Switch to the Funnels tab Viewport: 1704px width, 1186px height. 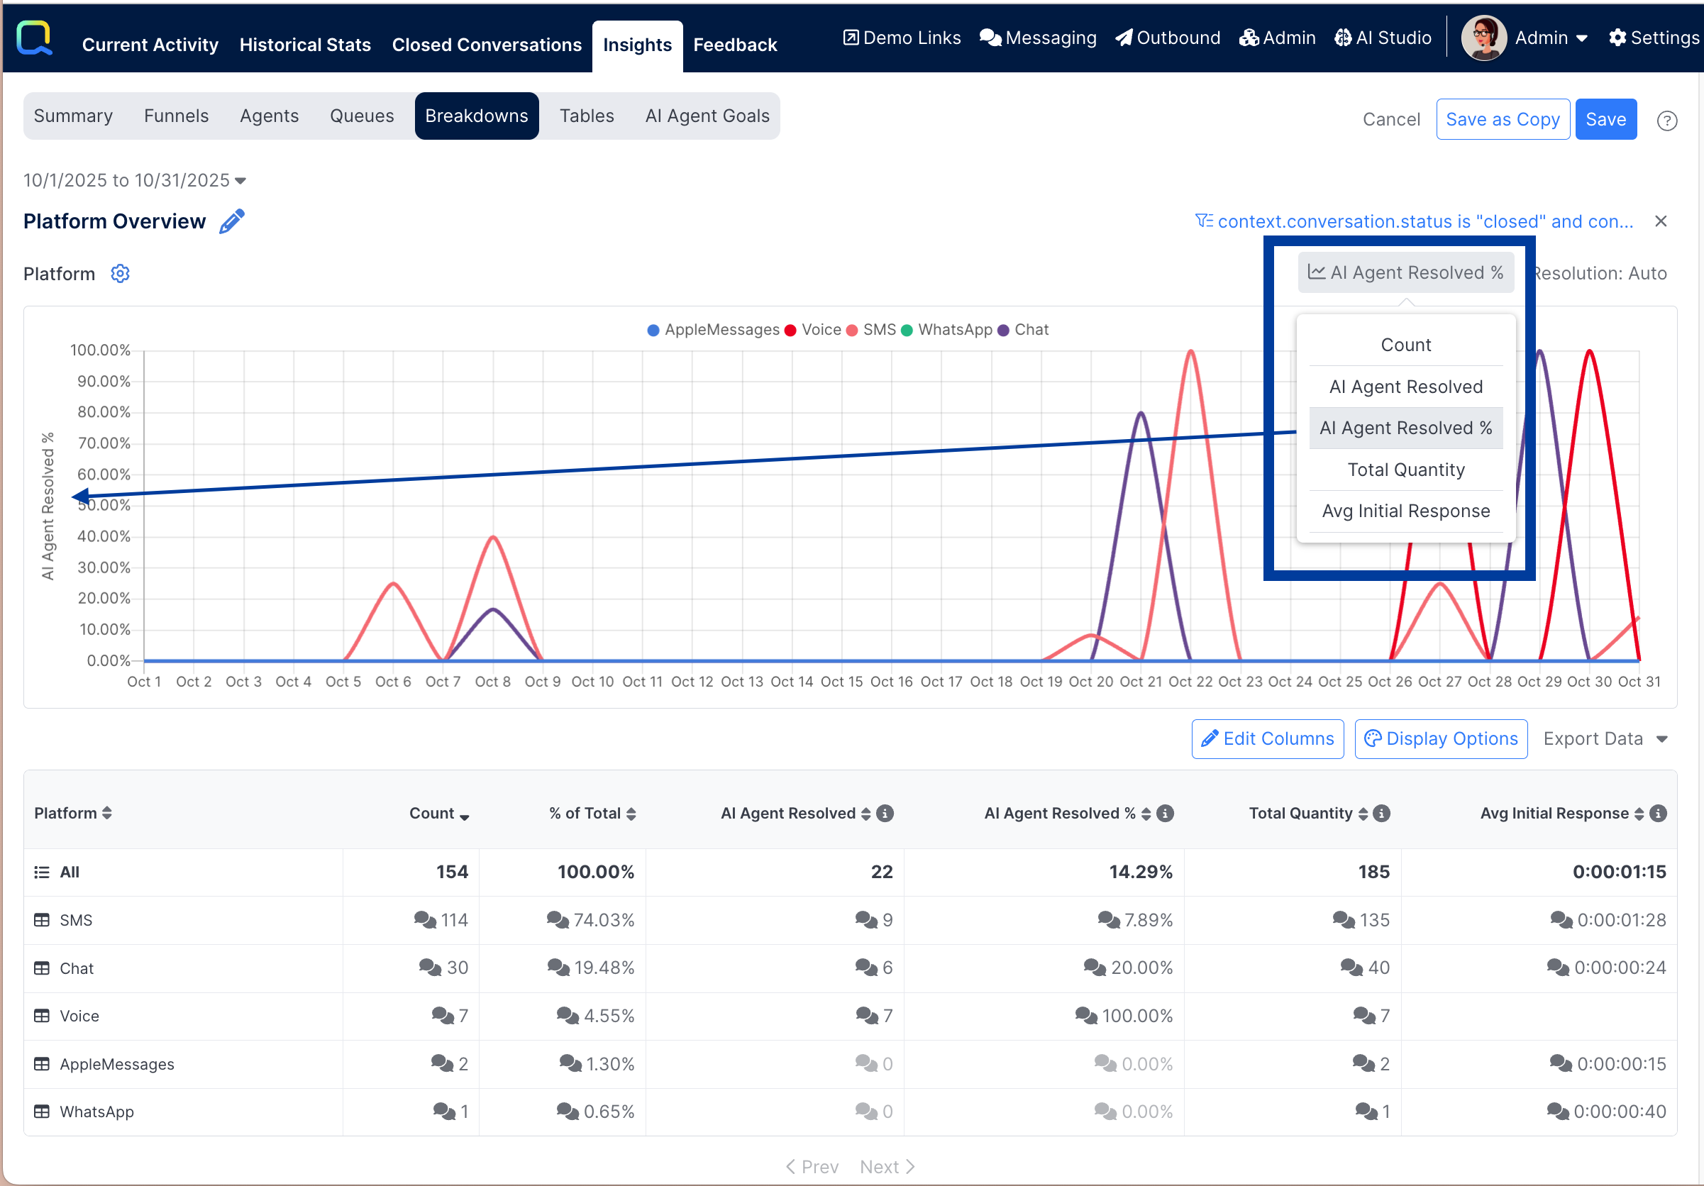(176, 116)
